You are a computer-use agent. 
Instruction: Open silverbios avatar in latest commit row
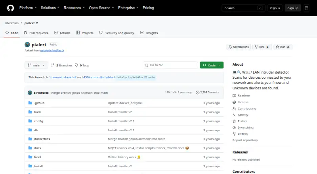click(x=30, y=93)
